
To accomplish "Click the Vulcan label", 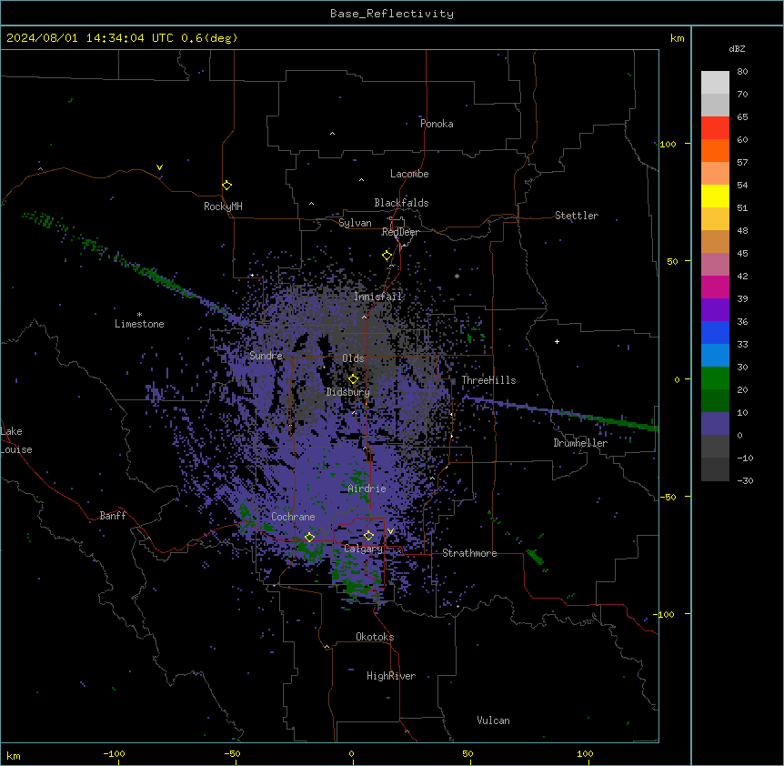I will [493, 721].
